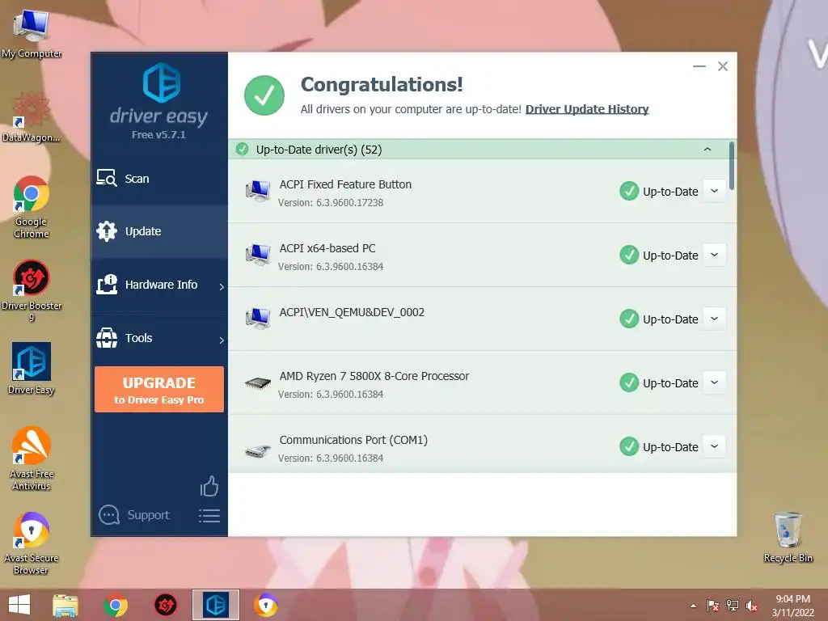Select the My Computer desktop icon
The height and width of the screenshot is (621, 828).
[32, 34]
